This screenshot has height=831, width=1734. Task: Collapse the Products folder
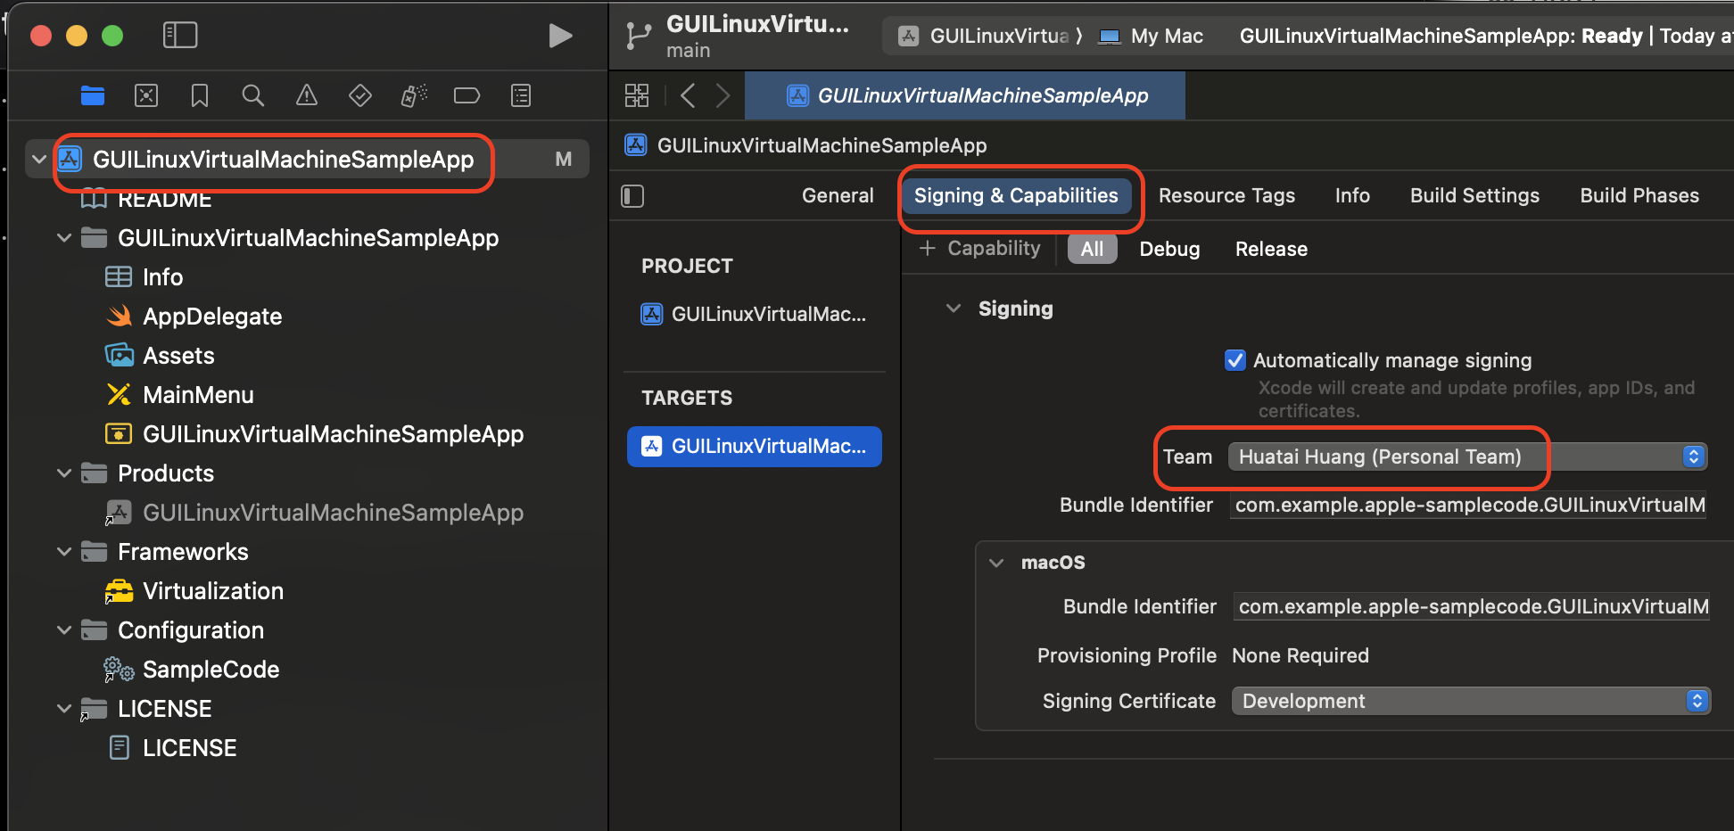[64, 473]
